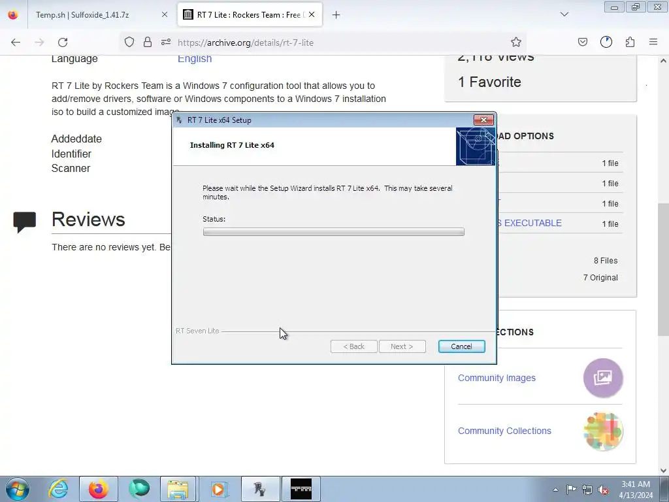Cancel the RT 7 Lite installation
The width and height of the screenshot is (669, 502).
(x=462, y=346)
